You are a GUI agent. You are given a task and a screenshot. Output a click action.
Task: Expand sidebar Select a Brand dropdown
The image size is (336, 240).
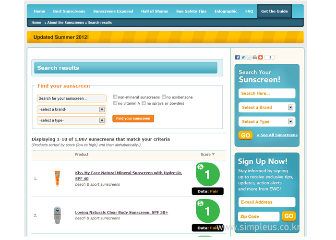click(x=267, y=108)
